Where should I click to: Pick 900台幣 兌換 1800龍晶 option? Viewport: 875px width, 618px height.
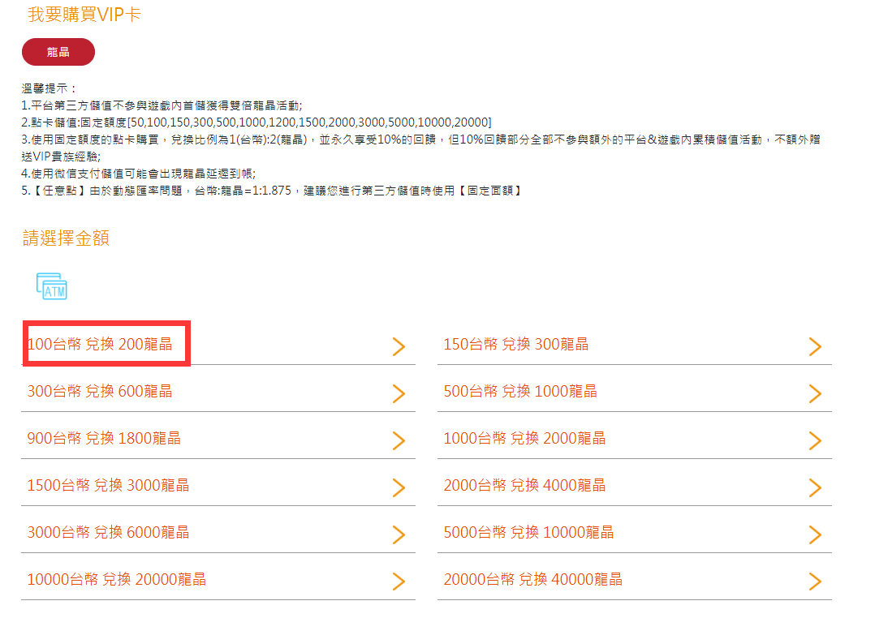coord(104,438)
